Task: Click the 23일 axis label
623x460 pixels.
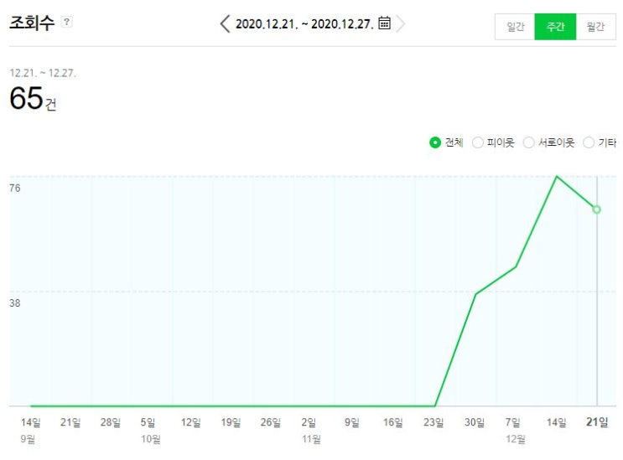Action: (434, 422)
